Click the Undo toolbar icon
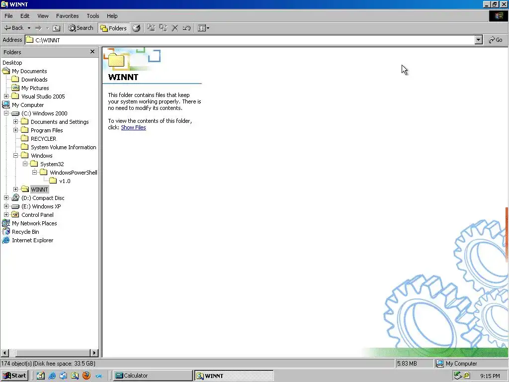 [x=187, y=28]
